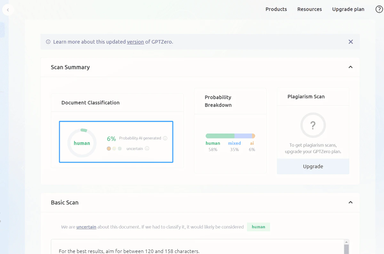
Task: Click the underlined uncertain link
Action: 86,227
